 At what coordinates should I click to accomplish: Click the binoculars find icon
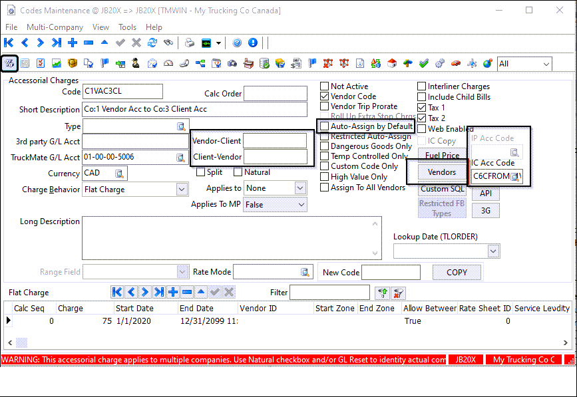(x=168, y=43)
